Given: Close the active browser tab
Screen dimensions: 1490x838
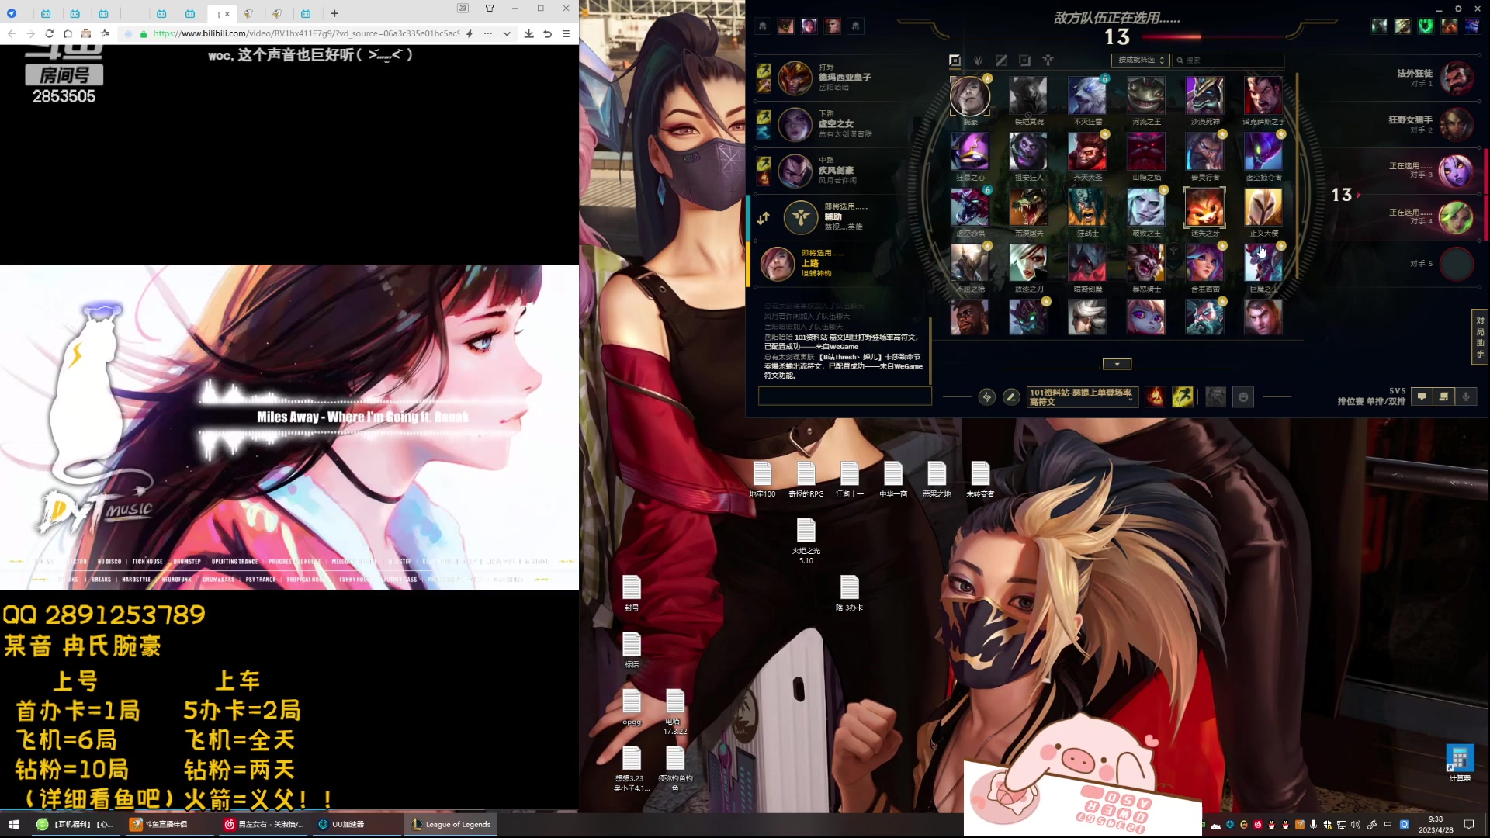Looking at the screenshot, I should [227, 14].
